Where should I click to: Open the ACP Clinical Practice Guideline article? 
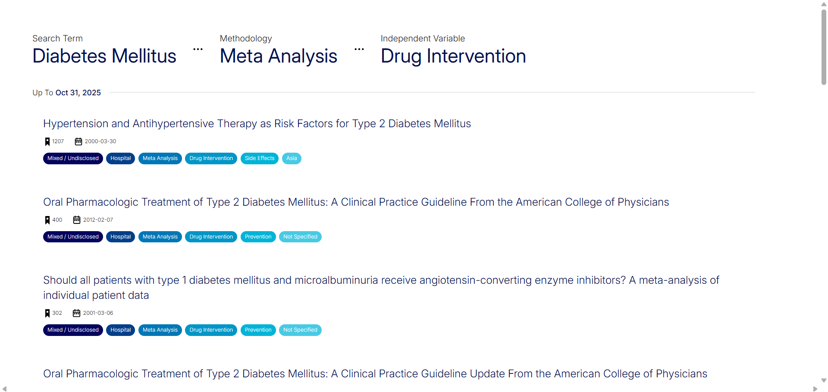[x=356, y=202]
